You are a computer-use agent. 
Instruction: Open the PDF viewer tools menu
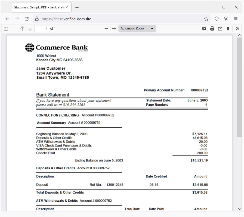click(x=237, y=29)
